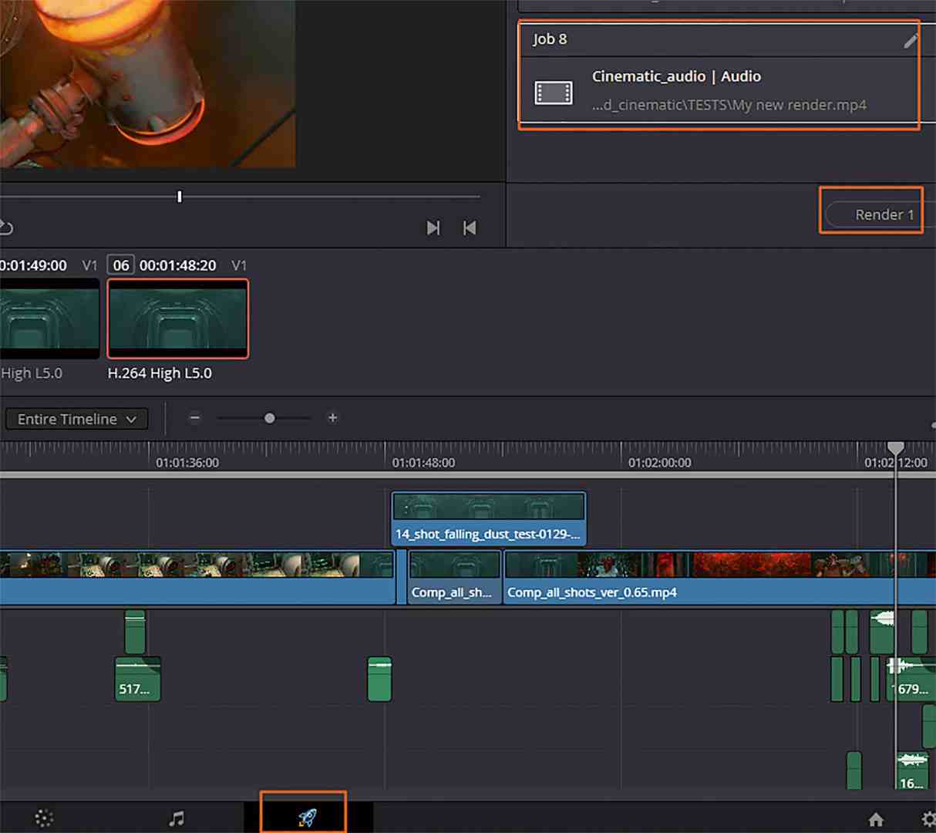Image resolution: width=936 pixels, height=833 pixels.
Task: Open Project Manager via home icon
Action: click(876, 819)
